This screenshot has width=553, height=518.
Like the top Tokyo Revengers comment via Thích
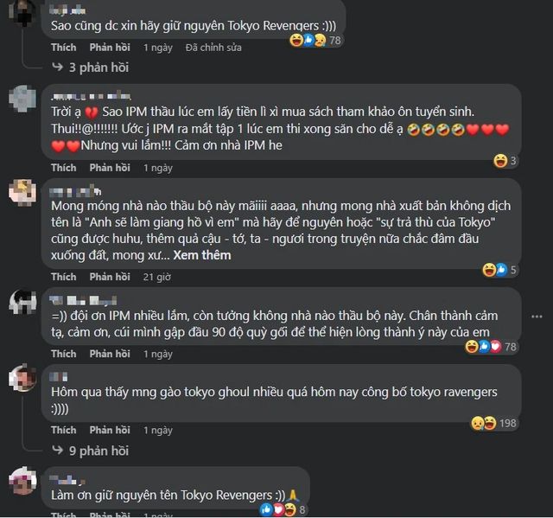click(63, 48)
